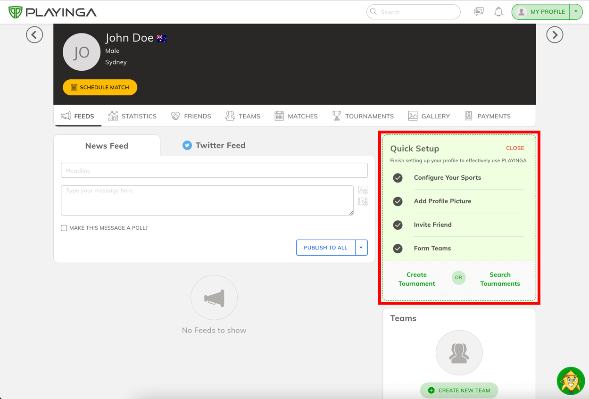
Task: Click Configure Your Sports step
Action: click(x=448, y=178)
